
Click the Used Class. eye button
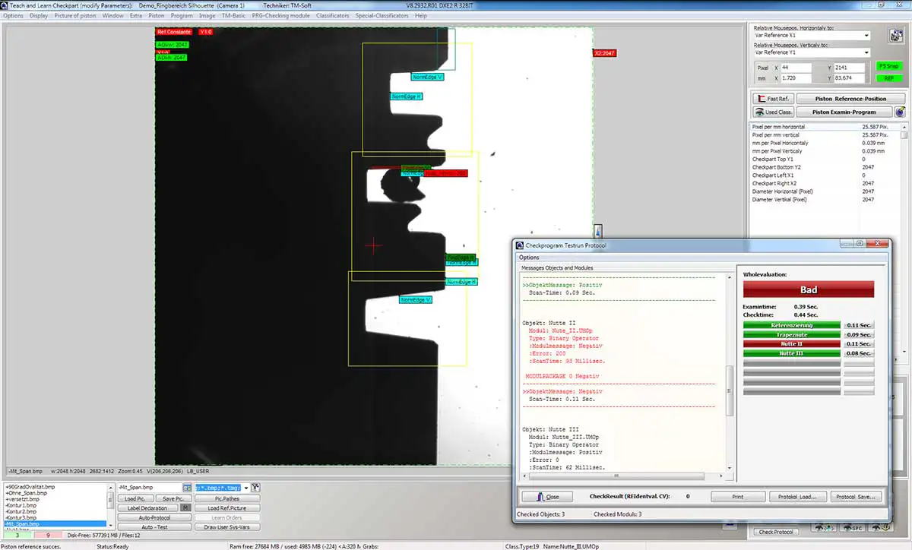click(x=773, y=112)
